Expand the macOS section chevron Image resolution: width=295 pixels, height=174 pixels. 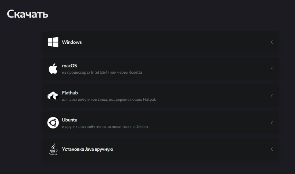pyautogui.click(x=272, y=69)
